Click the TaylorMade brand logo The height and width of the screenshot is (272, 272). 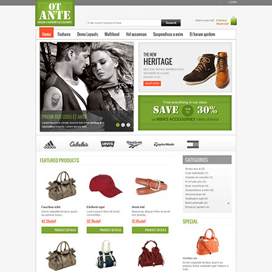[164, 145]
